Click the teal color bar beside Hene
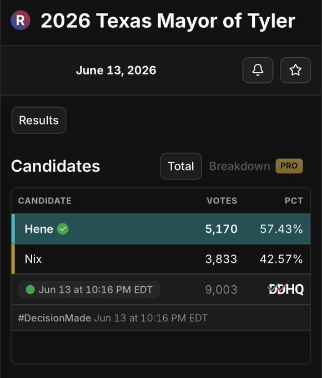Screen dimensions: 322x378 point(13,229)
